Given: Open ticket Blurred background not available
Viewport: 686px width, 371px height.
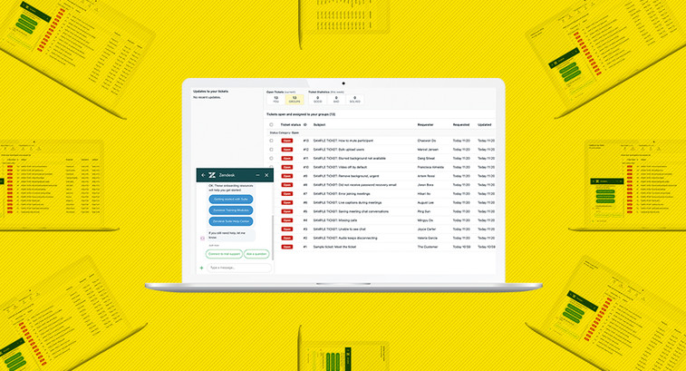Looking at the screenshot, I should click(350, 158).
